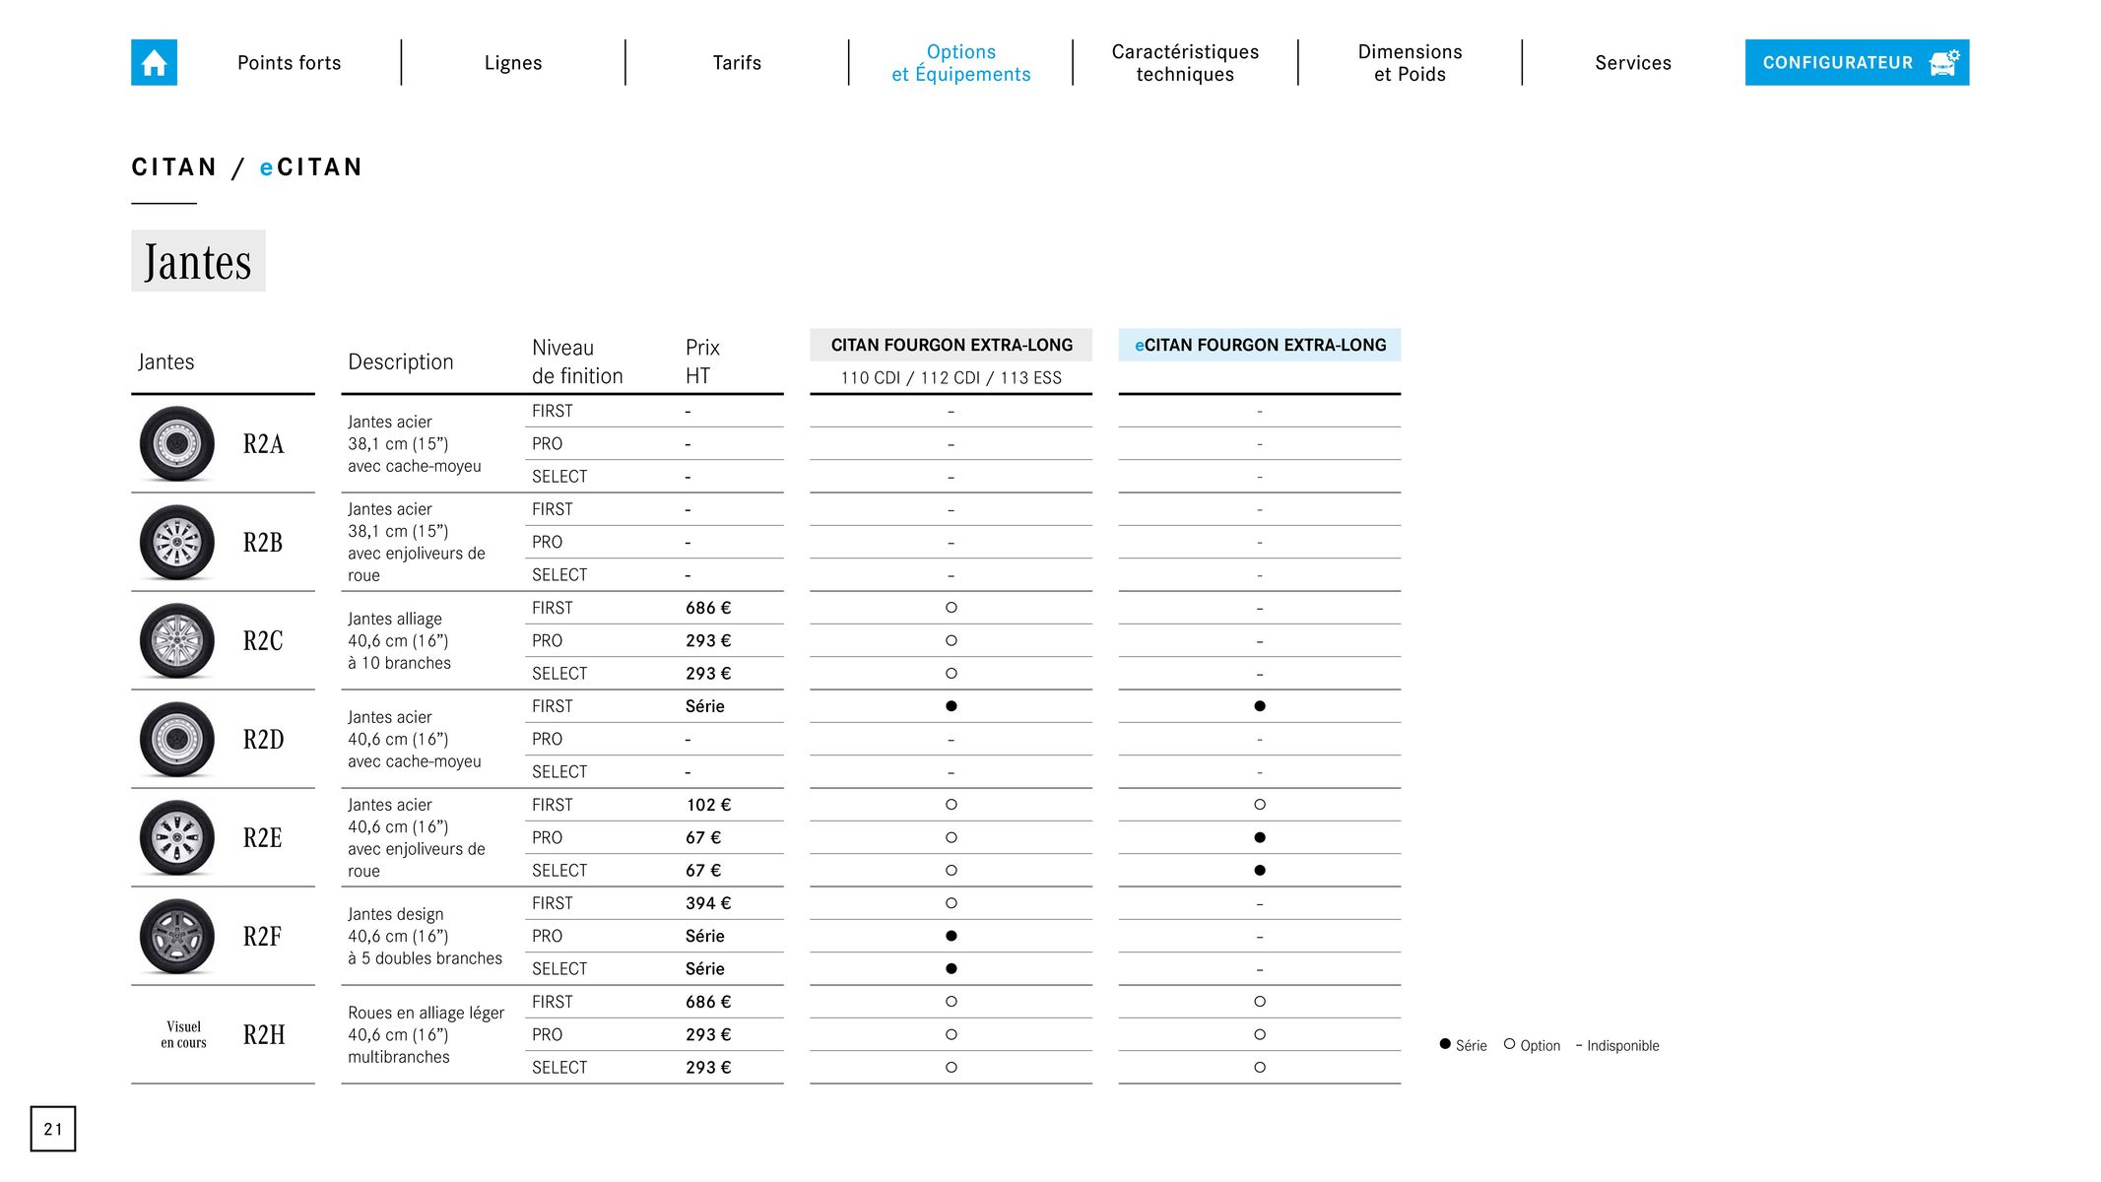Click the R2E wheel thumbnail

point(177,837)
